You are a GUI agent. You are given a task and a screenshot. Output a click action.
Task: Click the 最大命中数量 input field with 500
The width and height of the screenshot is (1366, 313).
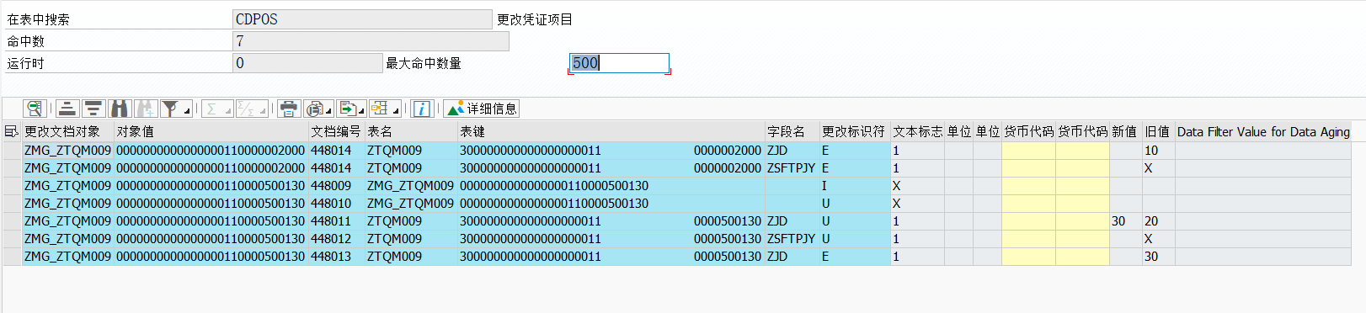619,63
